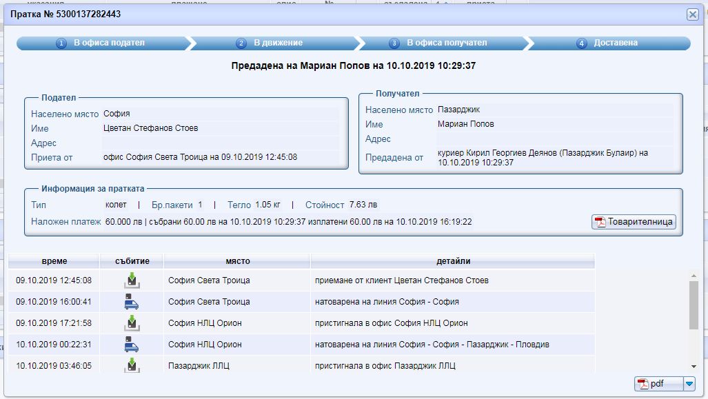Close the Пратка tracking dialog
Screen dimensions: 708x399
(x=692, y=14)
